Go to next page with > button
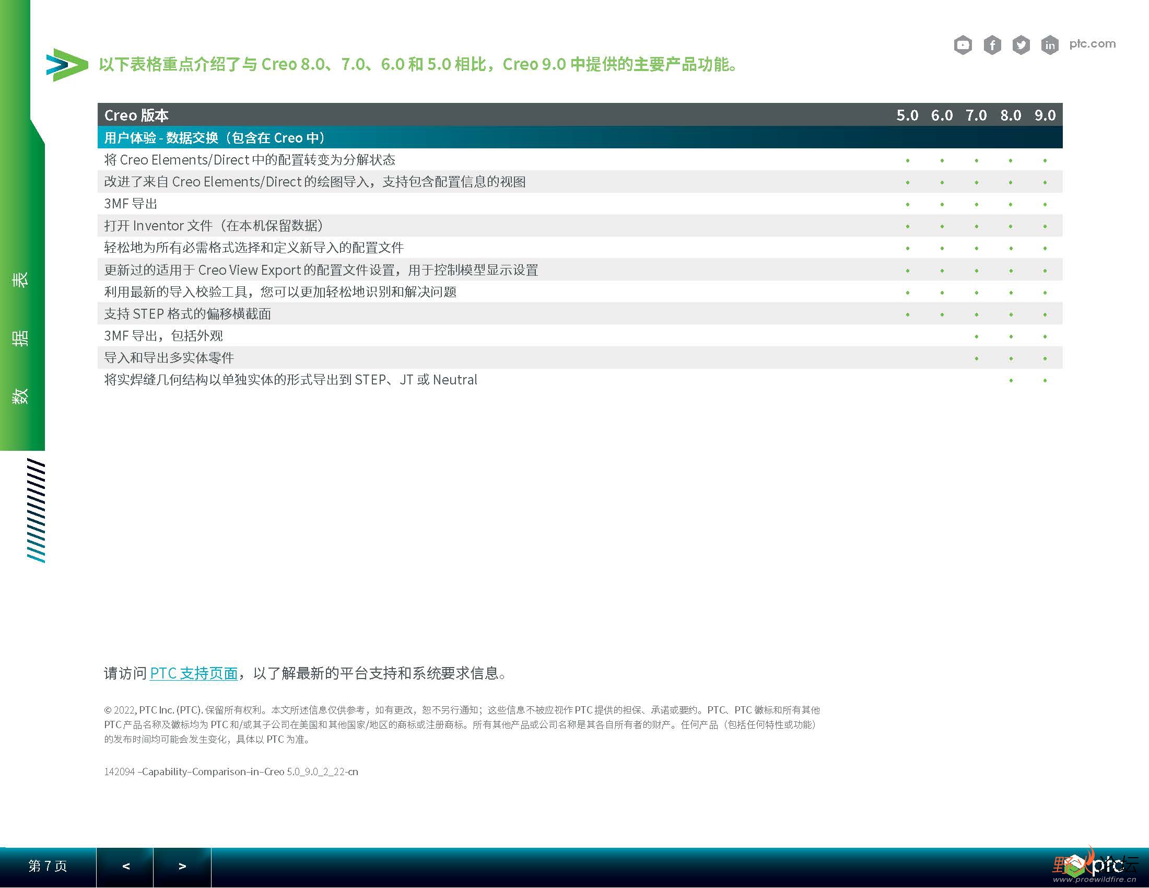The width and height of the screenshot is (1149, 888). 182,867
